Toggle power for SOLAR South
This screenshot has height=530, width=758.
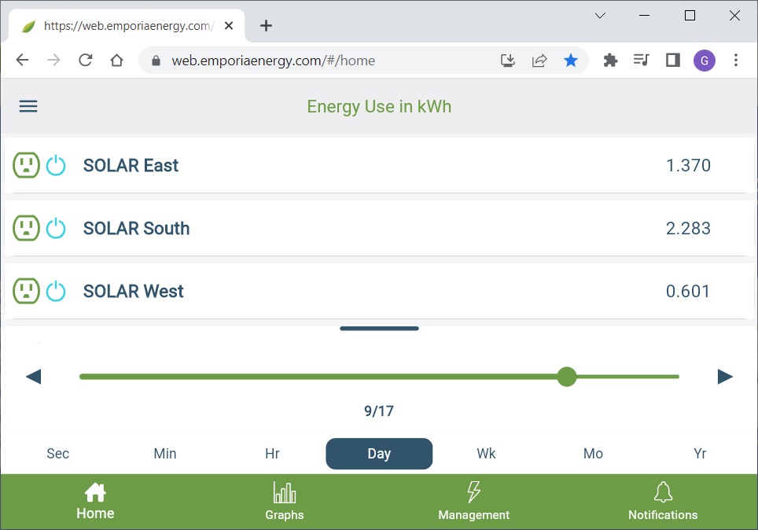coord(56,228)
